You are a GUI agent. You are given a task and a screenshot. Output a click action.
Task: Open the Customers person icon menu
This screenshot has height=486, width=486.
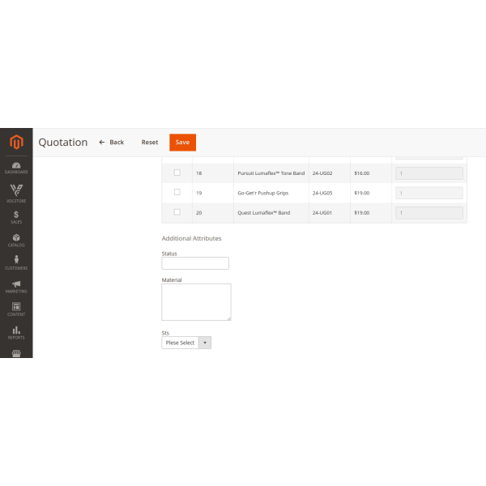pyautogui.click(x=16, y=262)
